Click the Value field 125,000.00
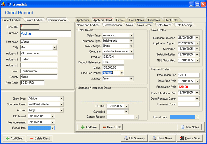 point(113,68)
